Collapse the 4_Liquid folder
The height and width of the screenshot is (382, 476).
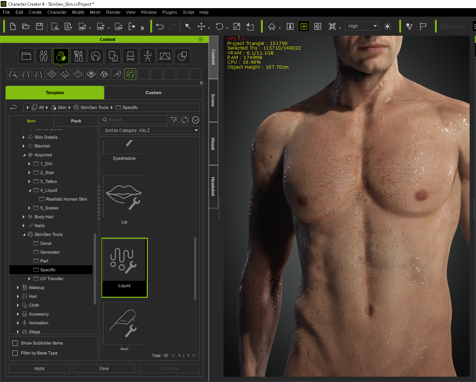30,190
